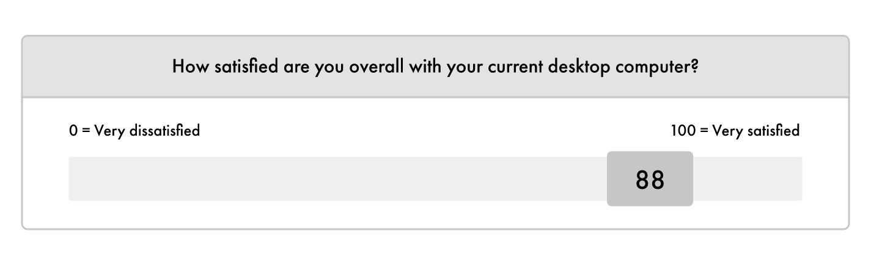Click the word "dissatisfied" in the left label
The height and width of the screenshot is (264, 871).
[x=164, y=131]
